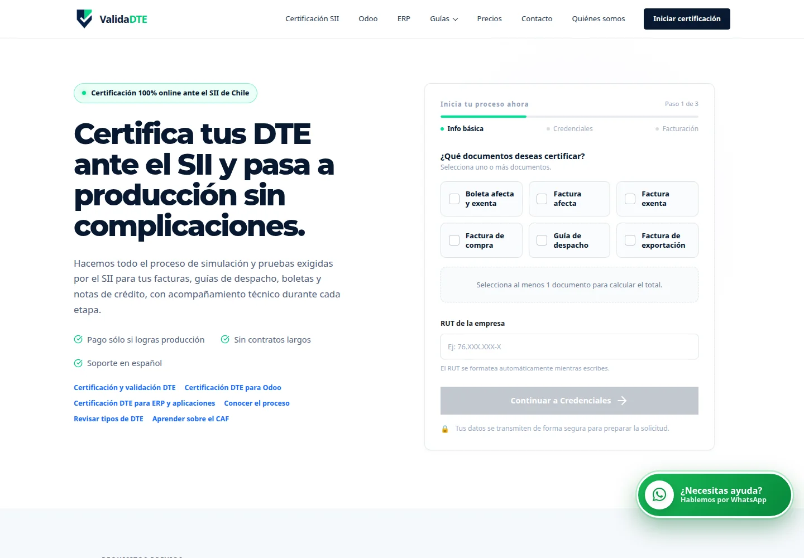Screen dimensions: 804x558
Task: Toggle the Guía de despacho checkbox
Action: tap(542, 240)
